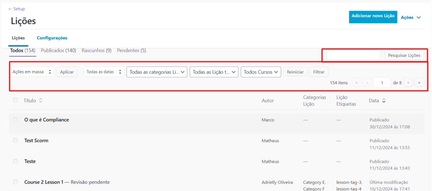The height and width of the screenshot is (191, 432).
Task: Click the previous page arrow
Action: pos(367,83)
